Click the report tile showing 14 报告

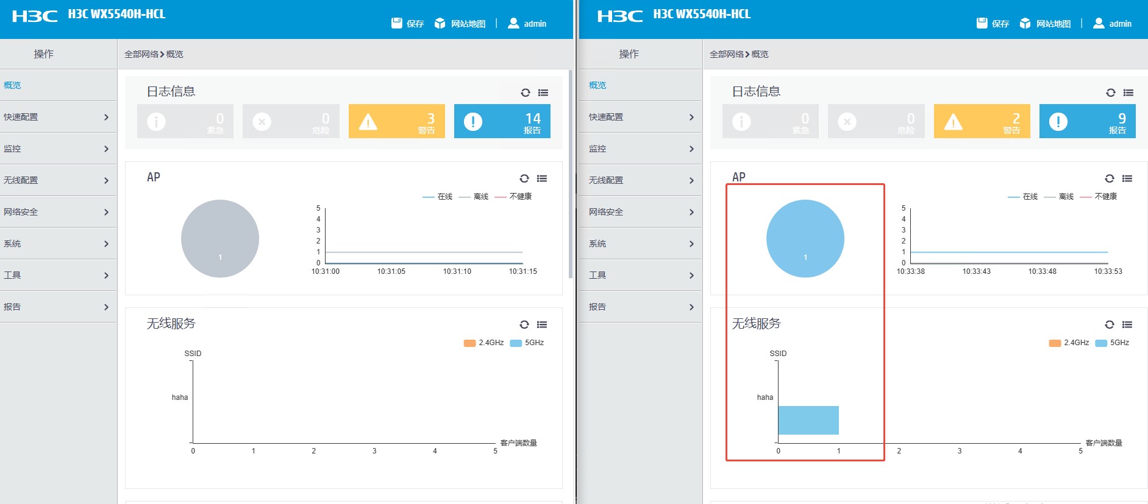[x=502, y=121]
